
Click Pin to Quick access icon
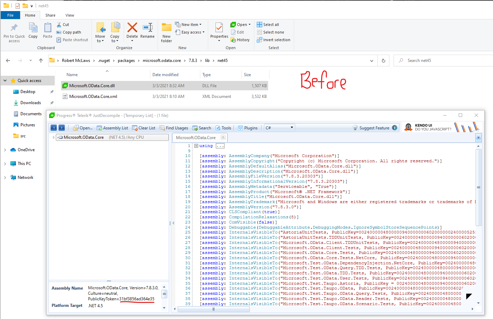(x=14, y=28)
